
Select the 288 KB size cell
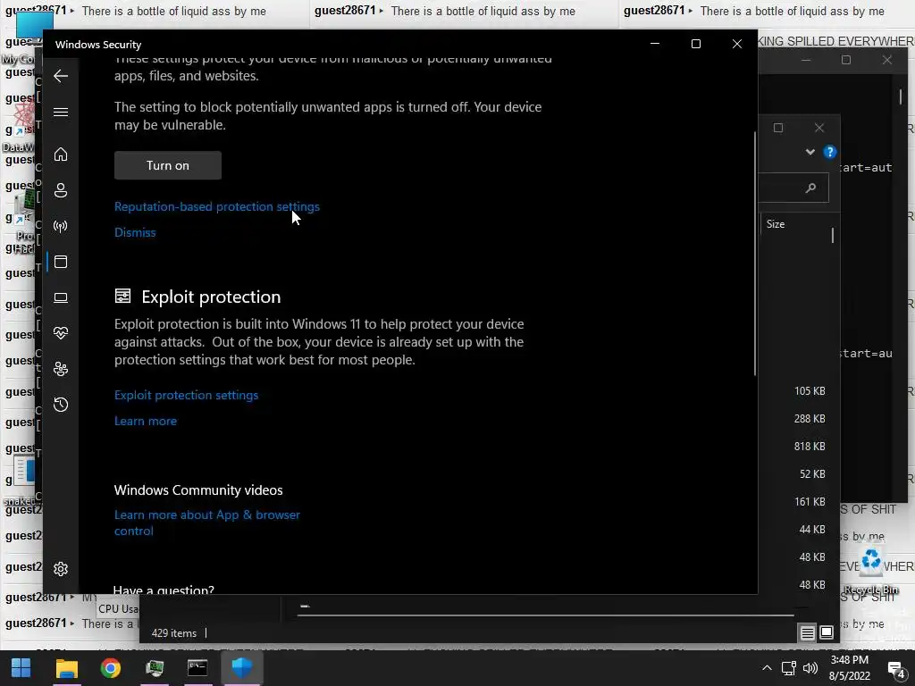pyautogui.click(x=810, y=418)
